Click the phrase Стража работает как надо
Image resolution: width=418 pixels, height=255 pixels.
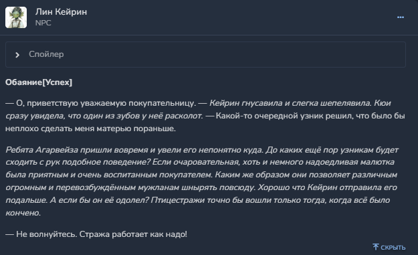[x=133, y=234]
